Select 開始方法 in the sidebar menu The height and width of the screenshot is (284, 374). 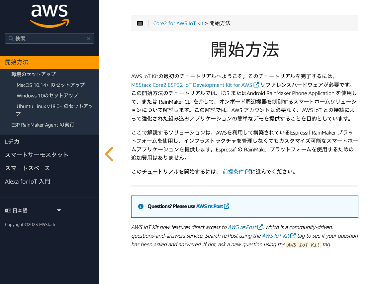coord(17,62)
